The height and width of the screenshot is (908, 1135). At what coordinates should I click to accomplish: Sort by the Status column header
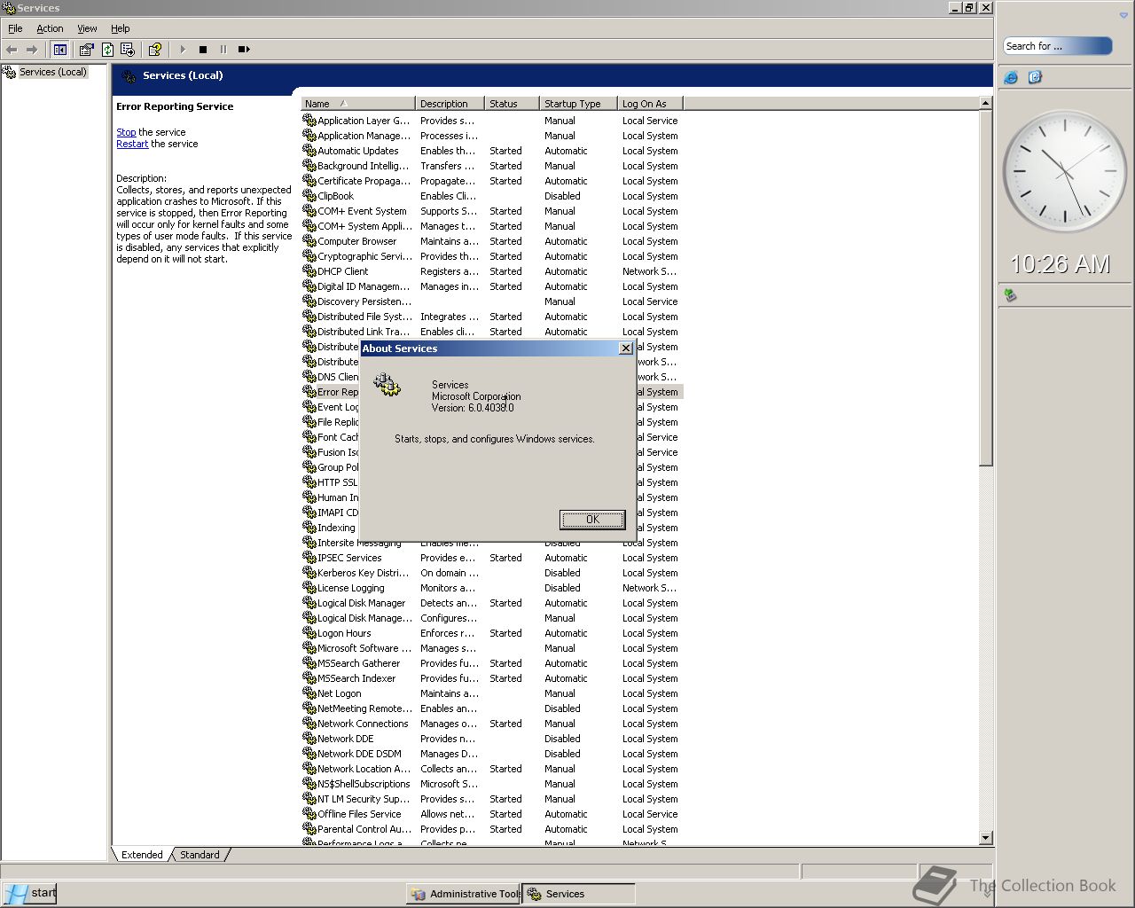512,104
